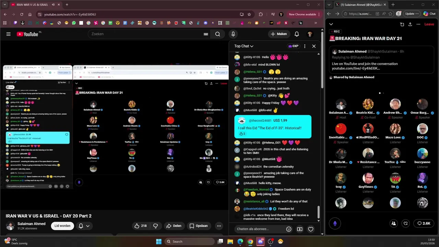
Task: Dislike the Iran War video
Action: [155, 226]
